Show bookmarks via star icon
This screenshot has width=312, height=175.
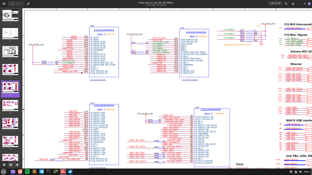(17, 165)
